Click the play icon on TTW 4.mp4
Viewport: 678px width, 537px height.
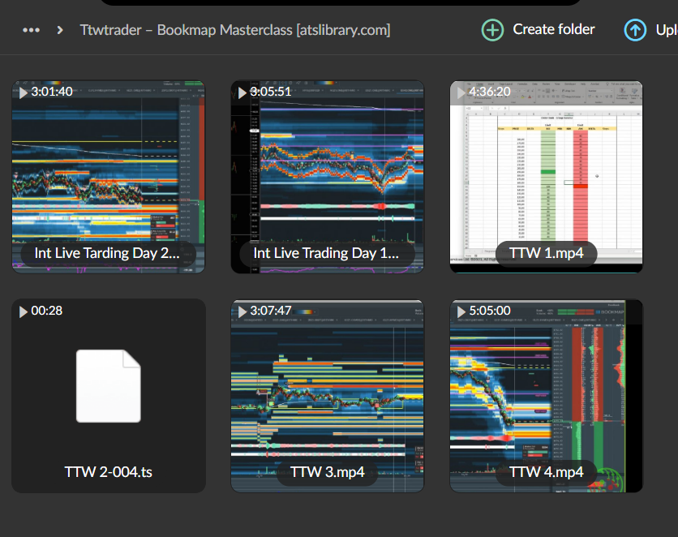point(462,311)
